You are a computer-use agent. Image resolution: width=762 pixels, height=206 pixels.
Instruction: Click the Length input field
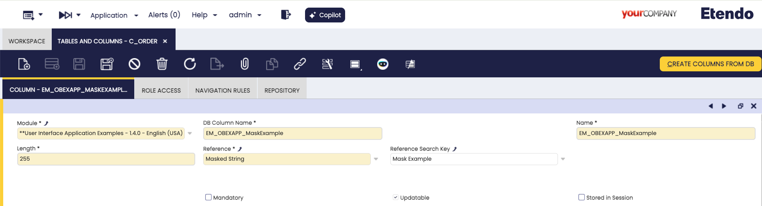pyautogui.click(x=106, y=159)
